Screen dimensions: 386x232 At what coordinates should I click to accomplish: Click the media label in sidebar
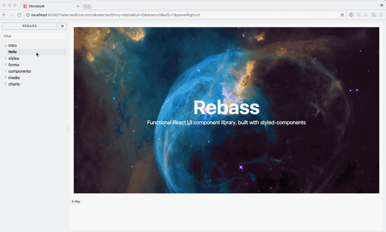click(14, 77)
